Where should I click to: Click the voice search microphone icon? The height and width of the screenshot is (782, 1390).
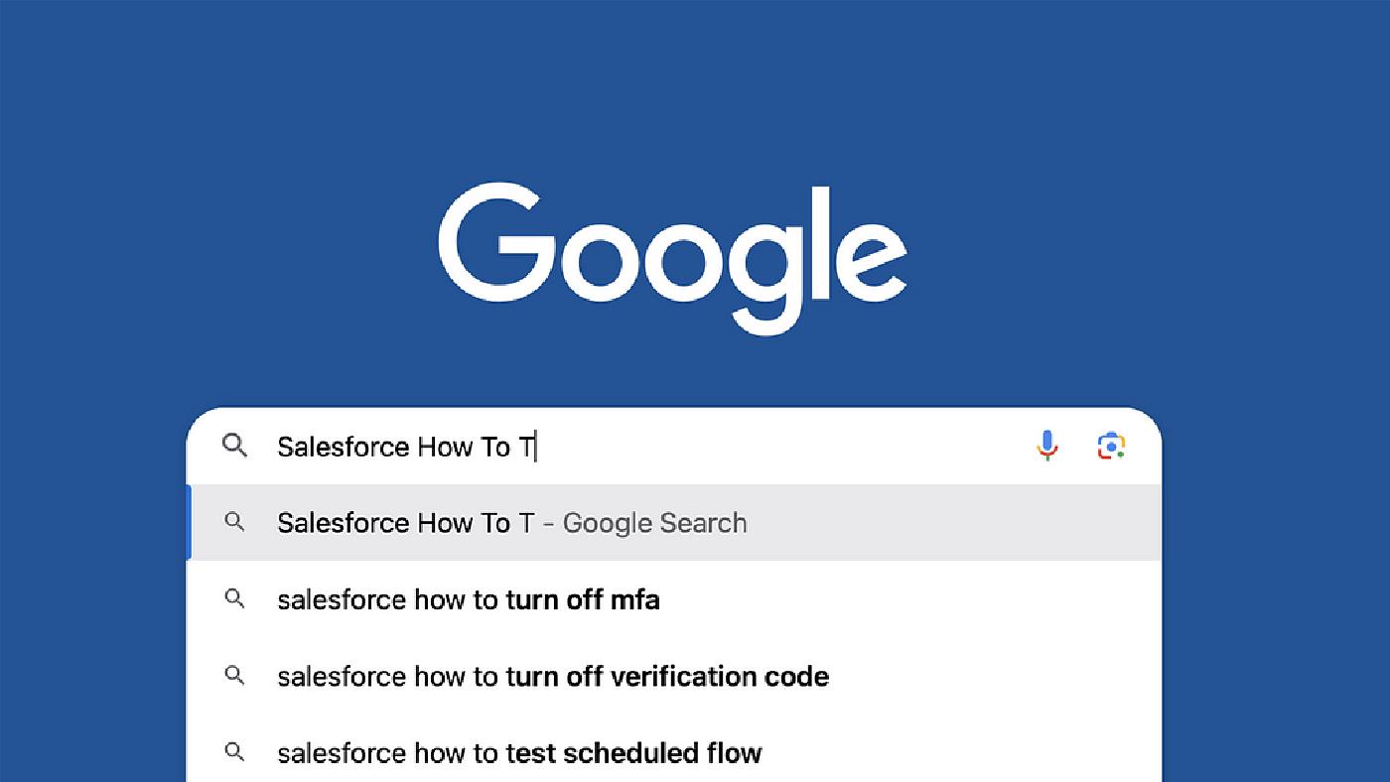pos(1046,446)
